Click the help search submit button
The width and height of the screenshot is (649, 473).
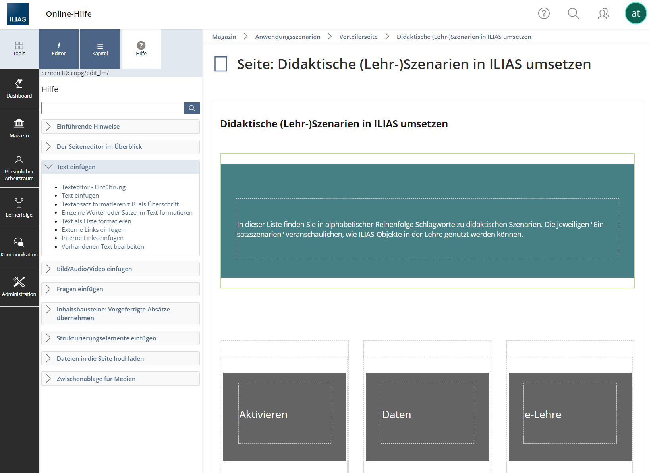[x=192, y=108]
